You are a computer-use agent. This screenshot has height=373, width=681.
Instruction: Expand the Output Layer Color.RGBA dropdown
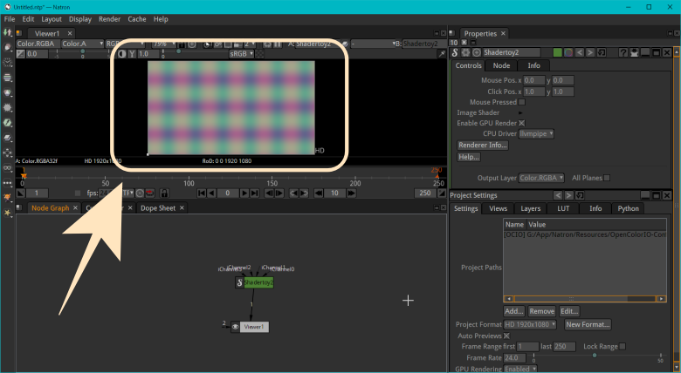541,178
